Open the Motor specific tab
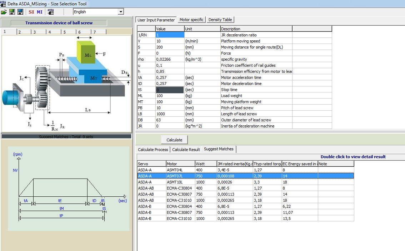 191,20
